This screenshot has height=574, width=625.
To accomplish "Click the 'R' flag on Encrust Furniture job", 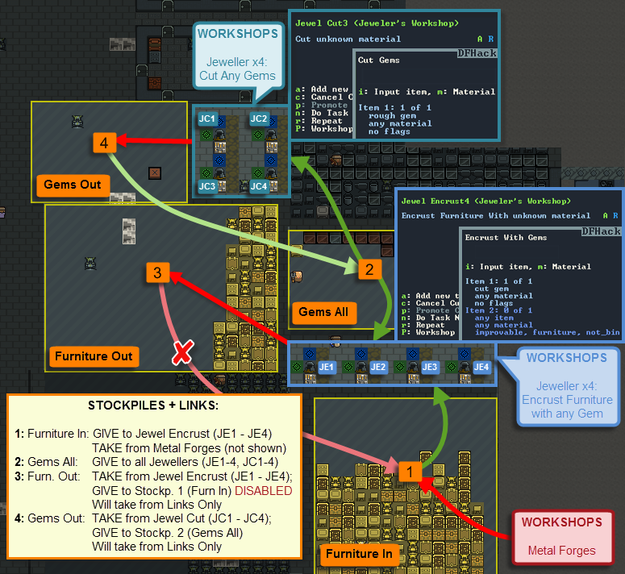I will [615, 215].
